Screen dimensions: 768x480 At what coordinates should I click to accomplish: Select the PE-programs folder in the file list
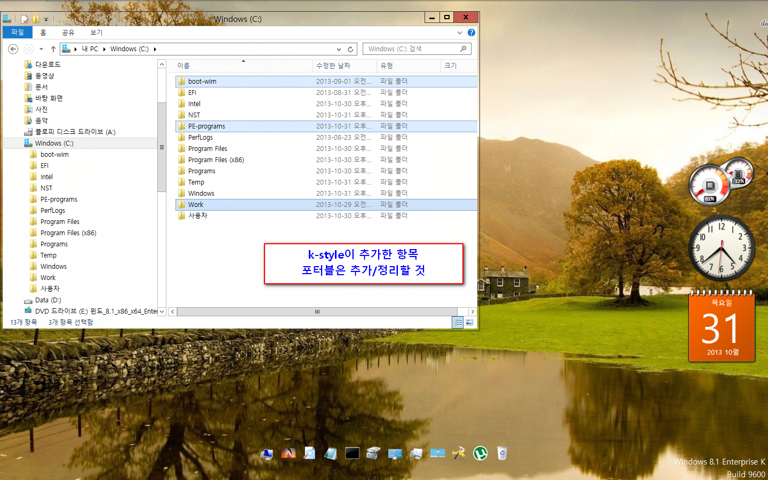click(326, 126)
